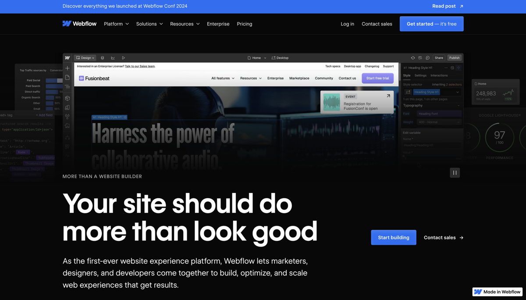The image size is (526, 300).
Task: Click the preview play icon in Designer toolbar
Action: (124, 58)
